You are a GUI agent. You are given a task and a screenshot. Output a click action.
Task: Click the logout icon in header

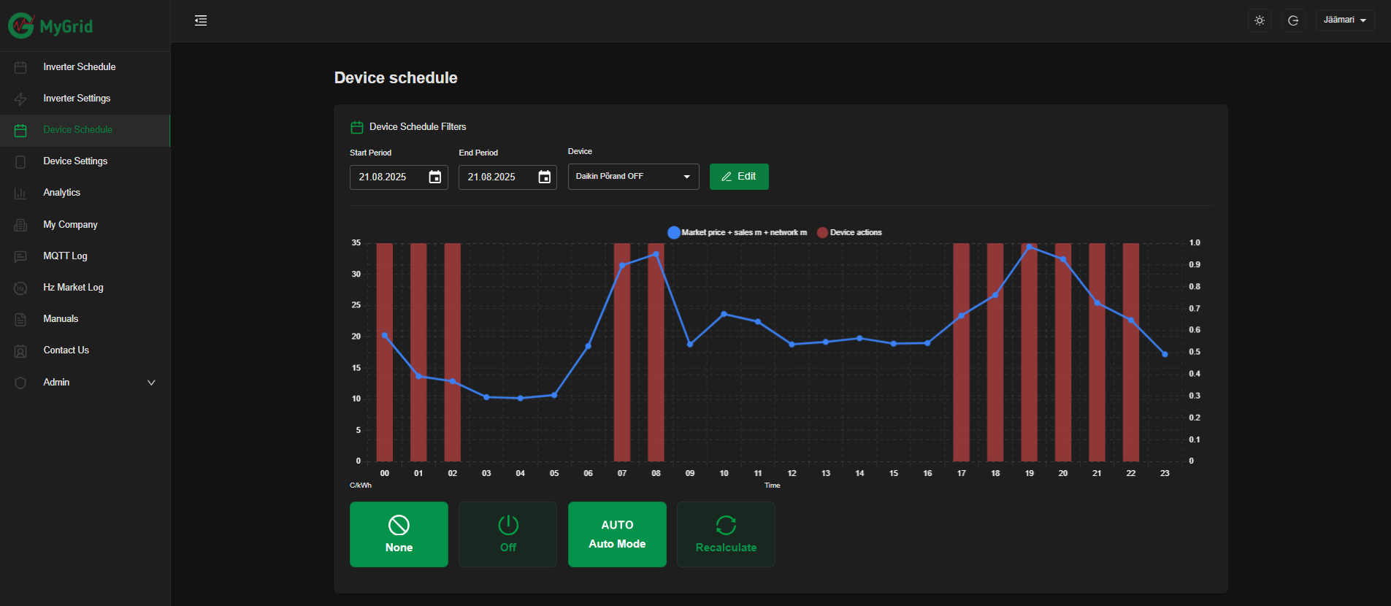pyautogui.click(x=1293, y=20)
